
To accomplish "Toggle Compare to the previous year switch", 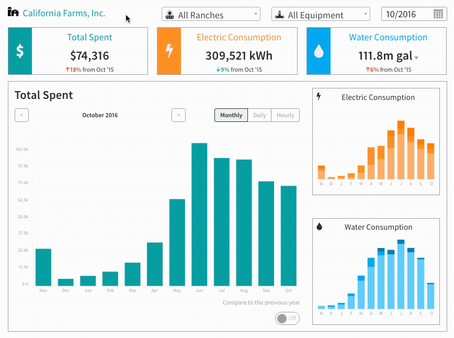I will tap(287, 318).
